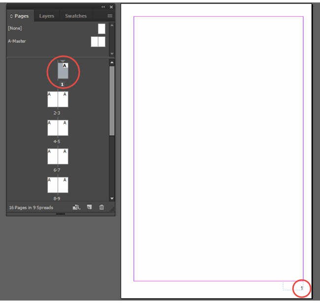
Task: Click the page number label 1
Action: click(62, 84)
